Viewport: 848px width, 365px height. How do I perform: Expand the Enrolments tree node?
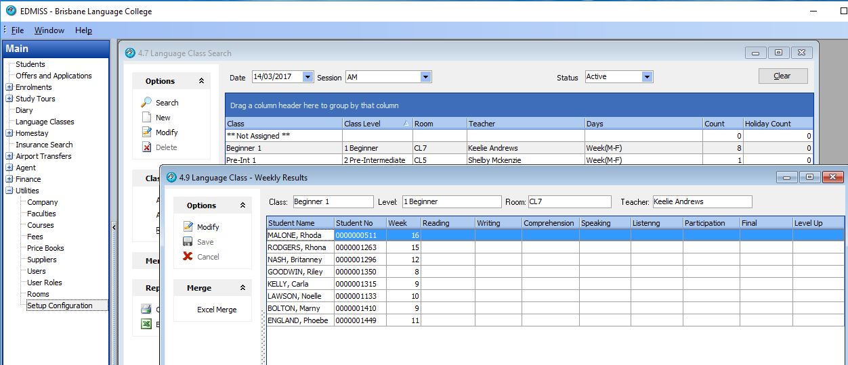click(9, 87)
